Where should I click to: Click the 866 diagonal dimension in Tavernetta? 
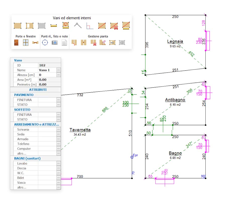tap(105, 109)
